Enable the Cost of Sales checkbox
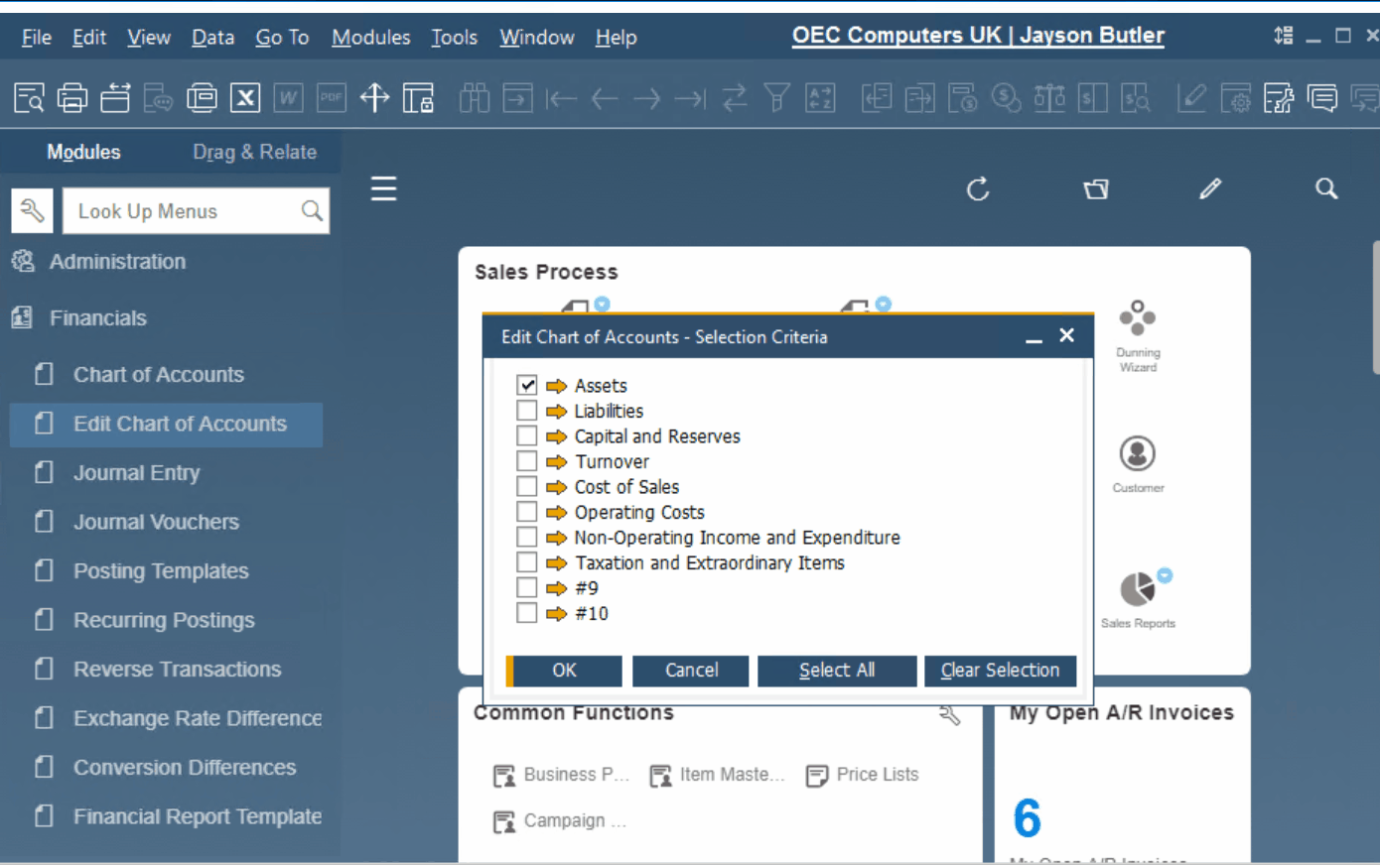This screenshot has height=865, width=1380. [527, 487]
